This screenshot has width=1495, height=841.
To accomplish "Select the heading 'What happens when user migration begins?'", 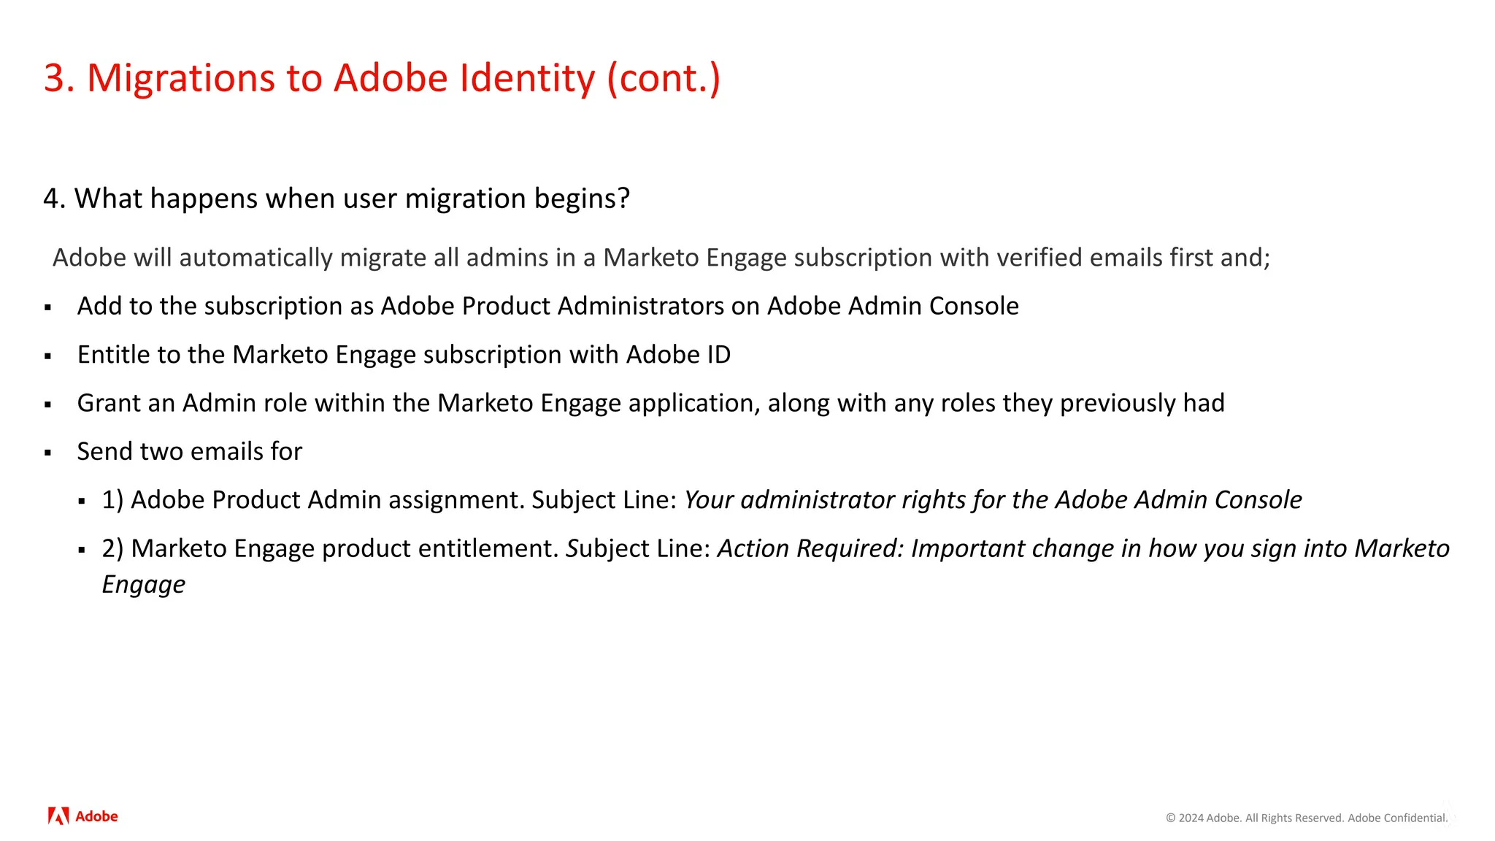I will pos(337,198).
